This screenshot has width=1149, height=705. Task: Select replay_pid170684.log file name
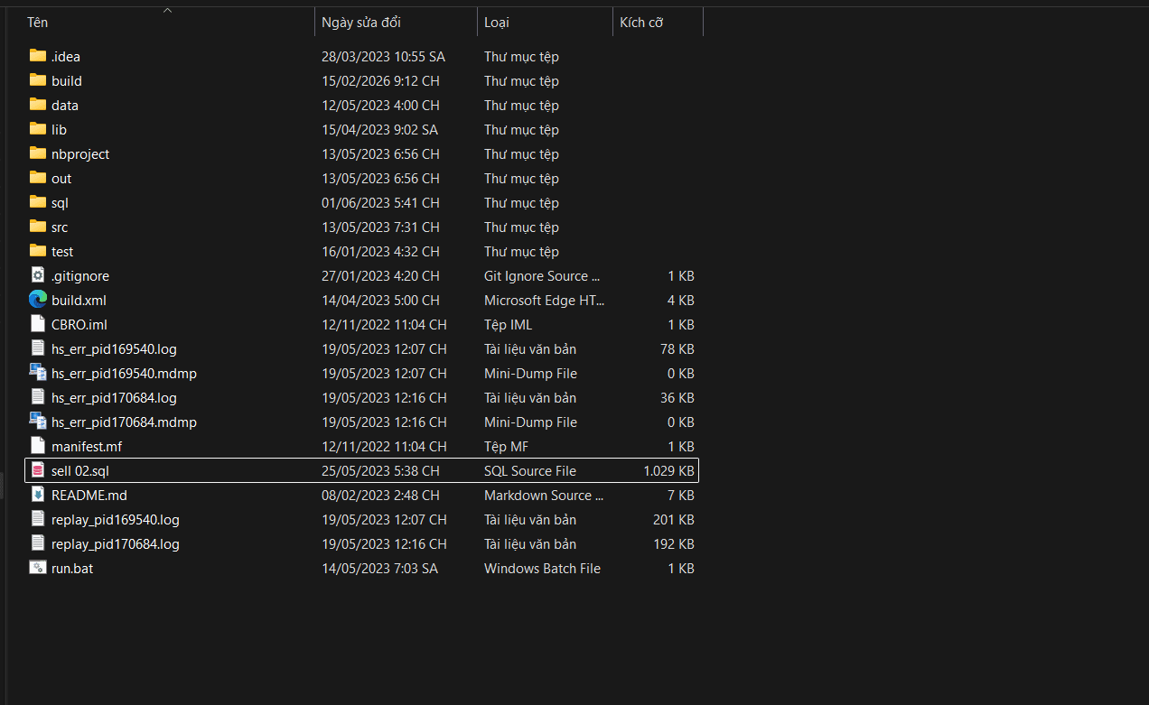[116, 543]
